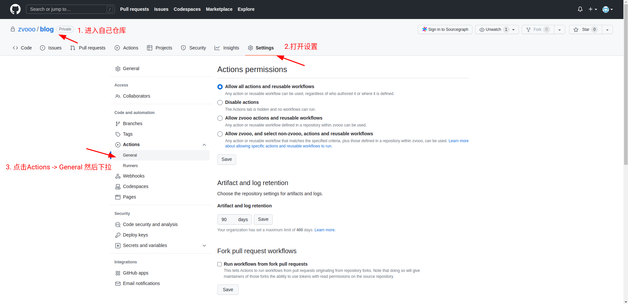Open the plus create-new menu

click(593, 9)
